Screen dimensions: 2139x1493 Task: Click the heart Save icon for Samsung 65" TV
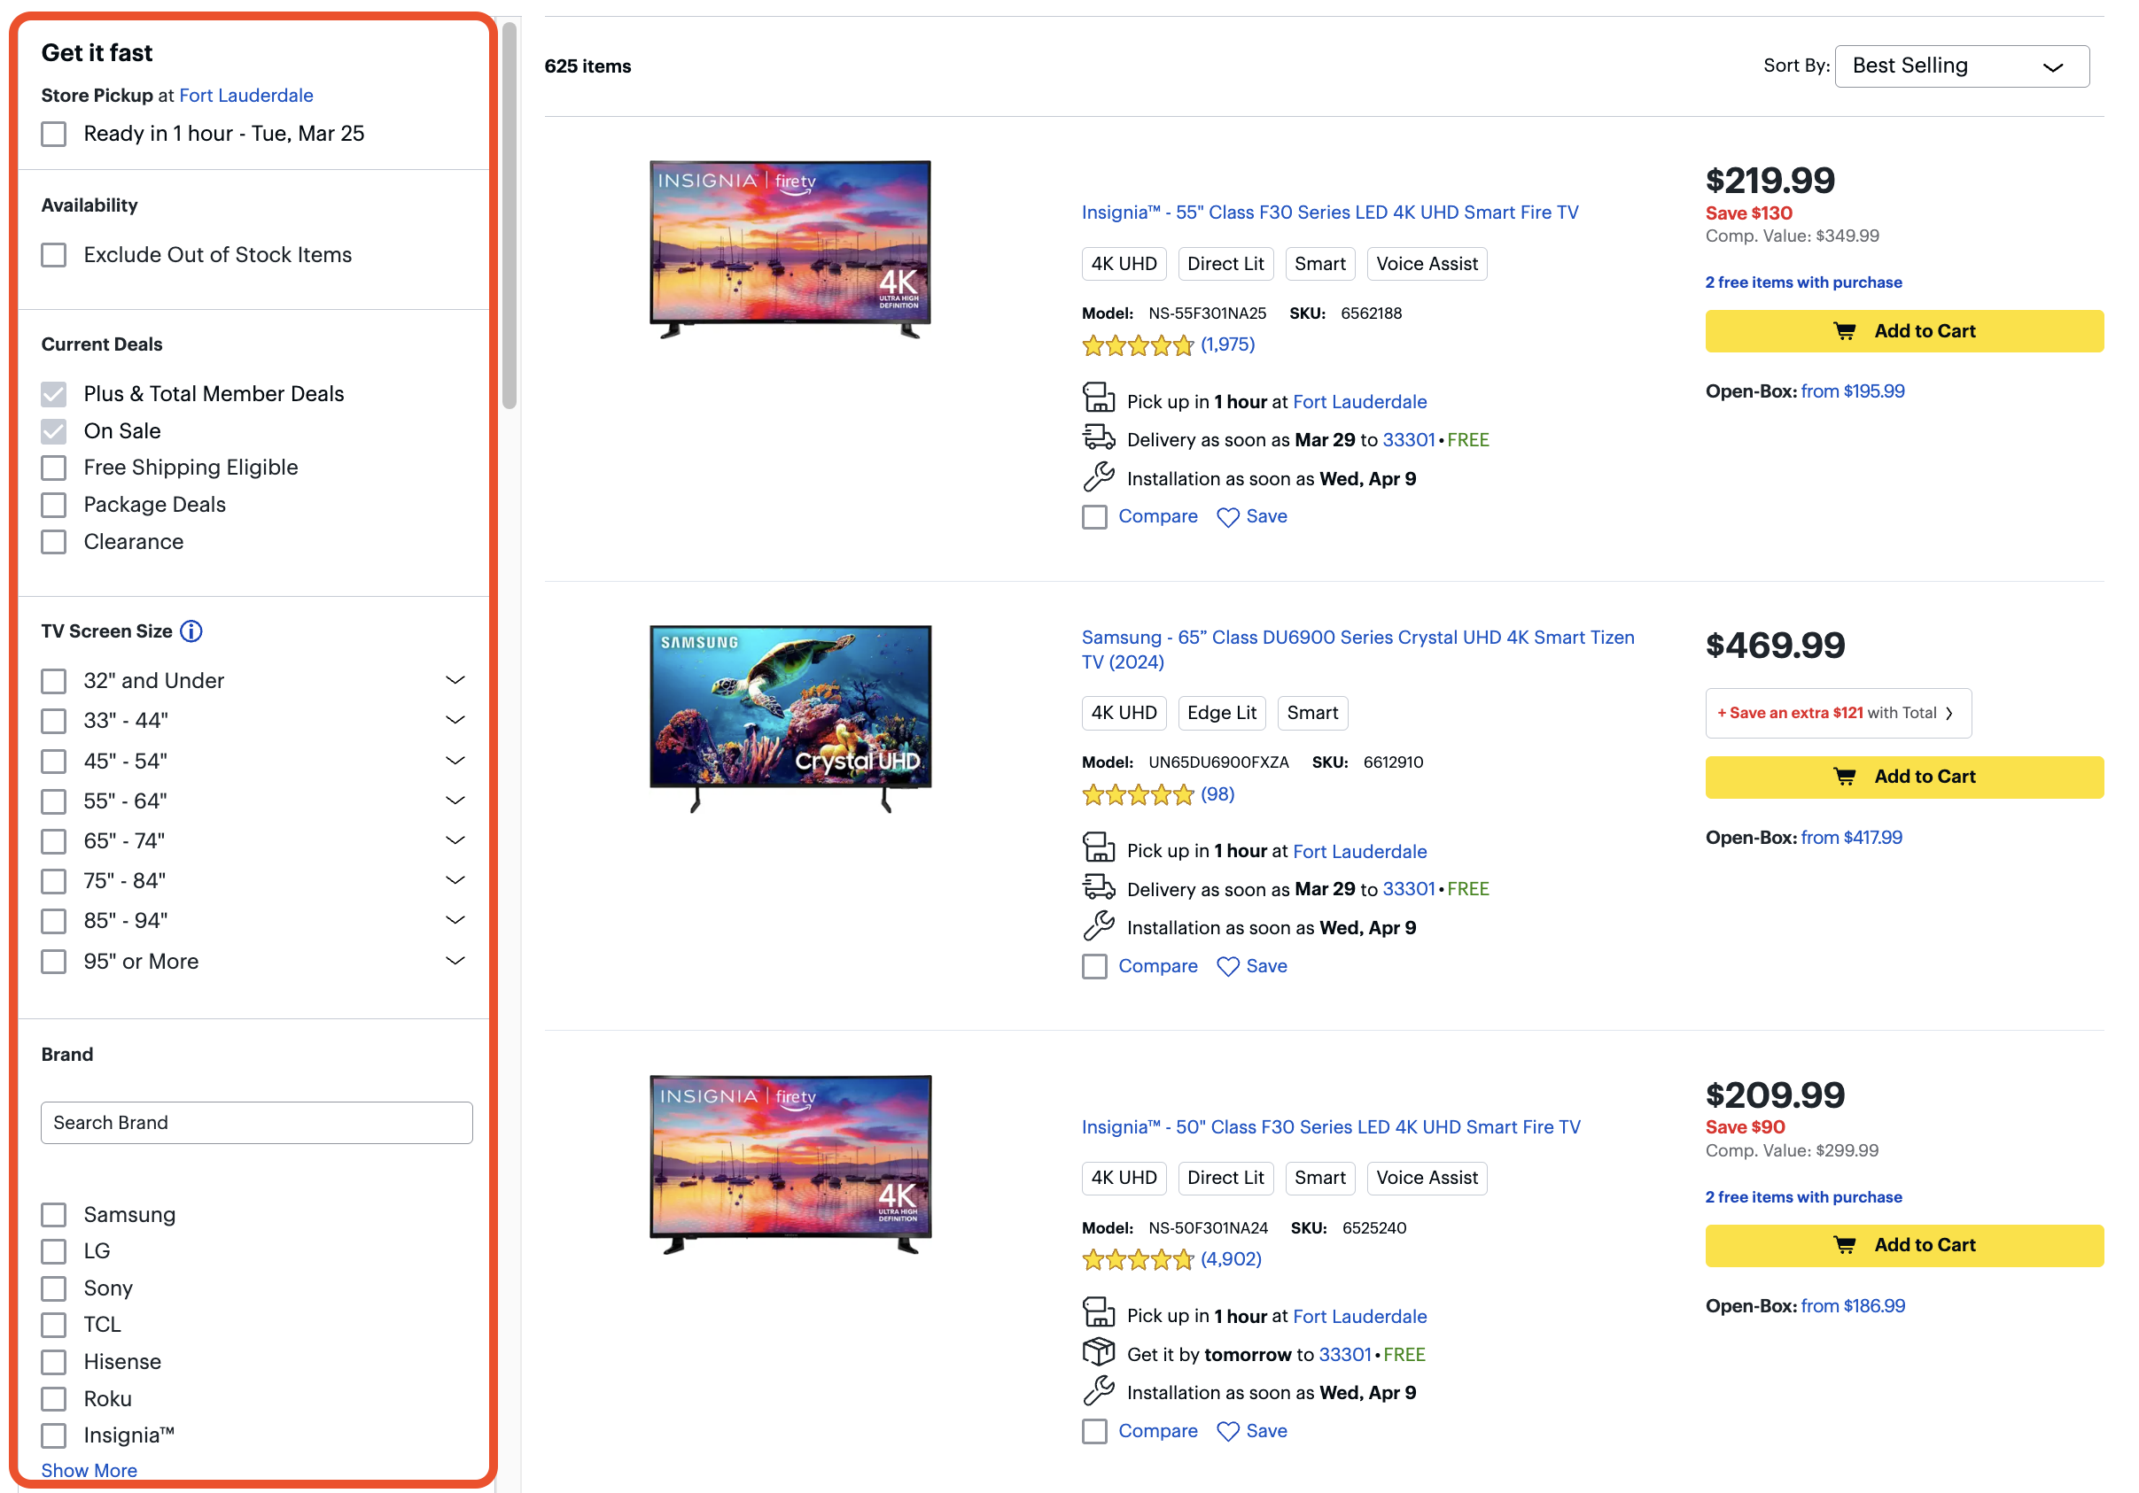(1228, 967)
